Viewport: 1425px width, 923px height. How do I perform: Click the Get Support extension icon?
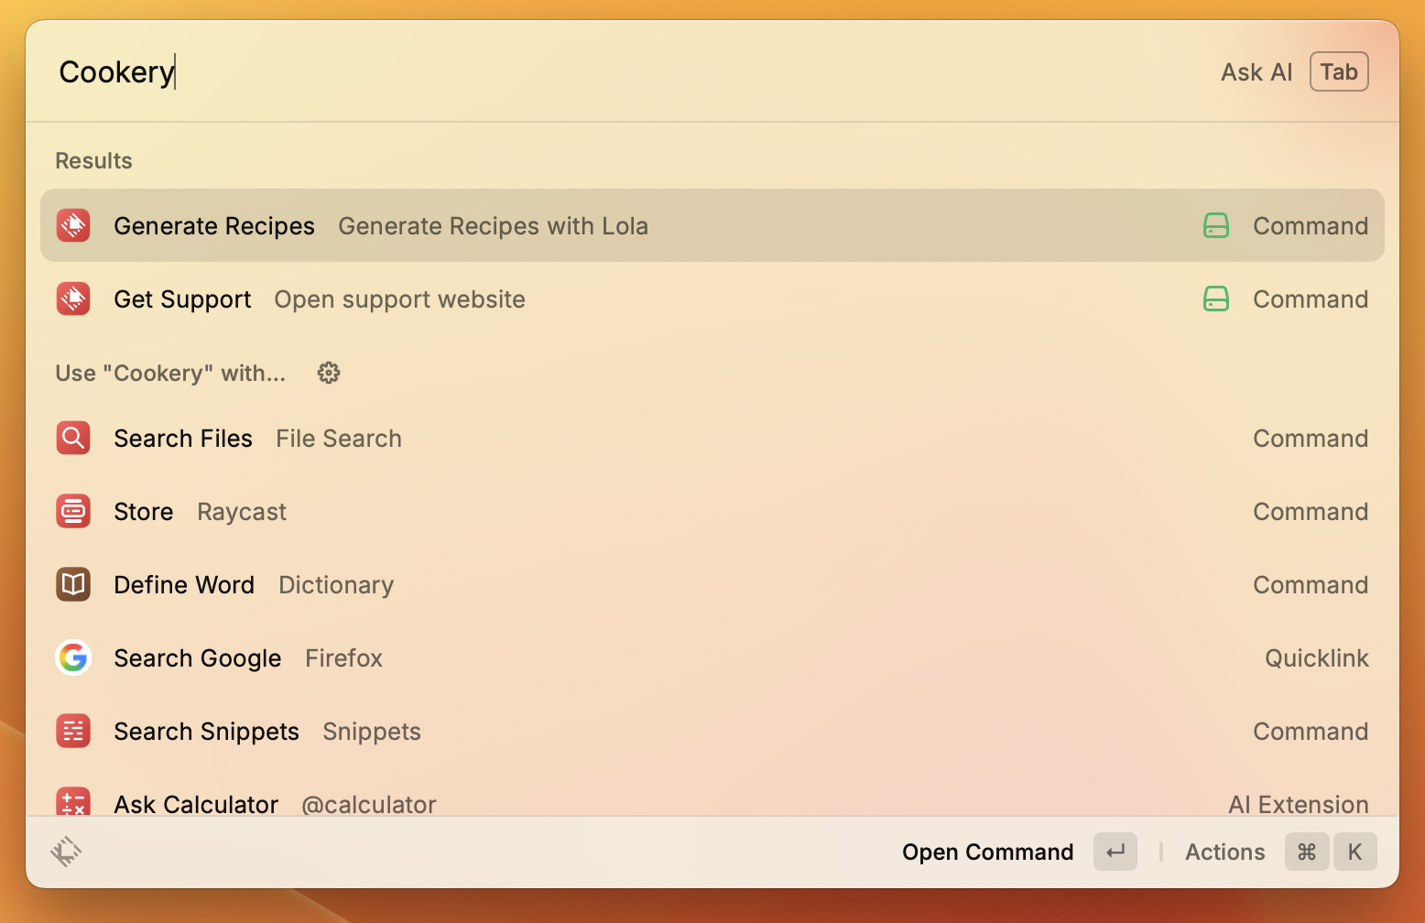(73, 299)
